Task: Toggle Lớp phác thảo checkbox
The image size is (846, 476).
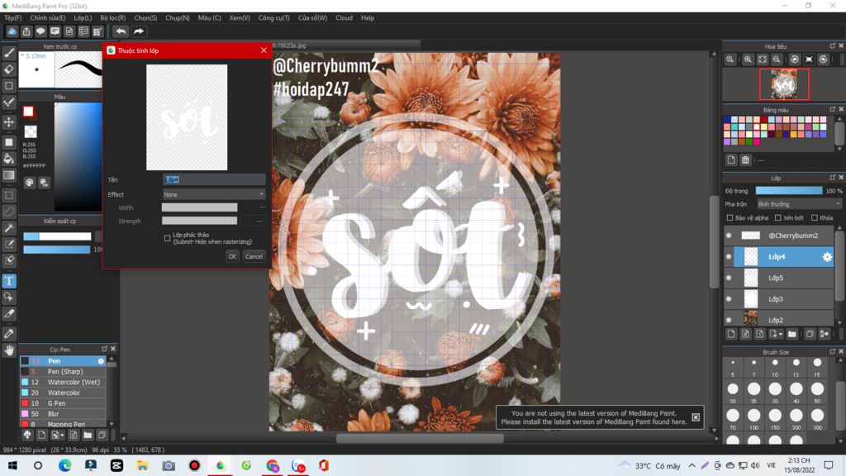Action: click(167, 238)
